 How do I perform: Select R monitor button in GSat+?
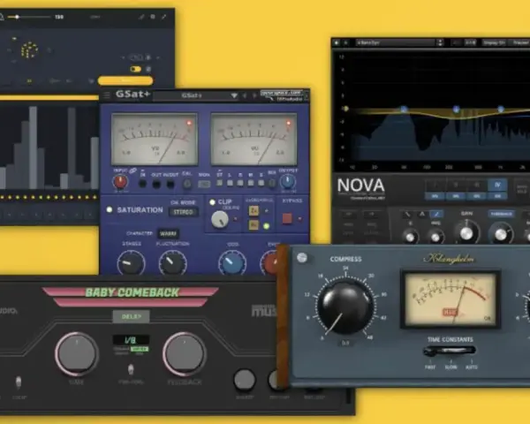coord(240,183)
